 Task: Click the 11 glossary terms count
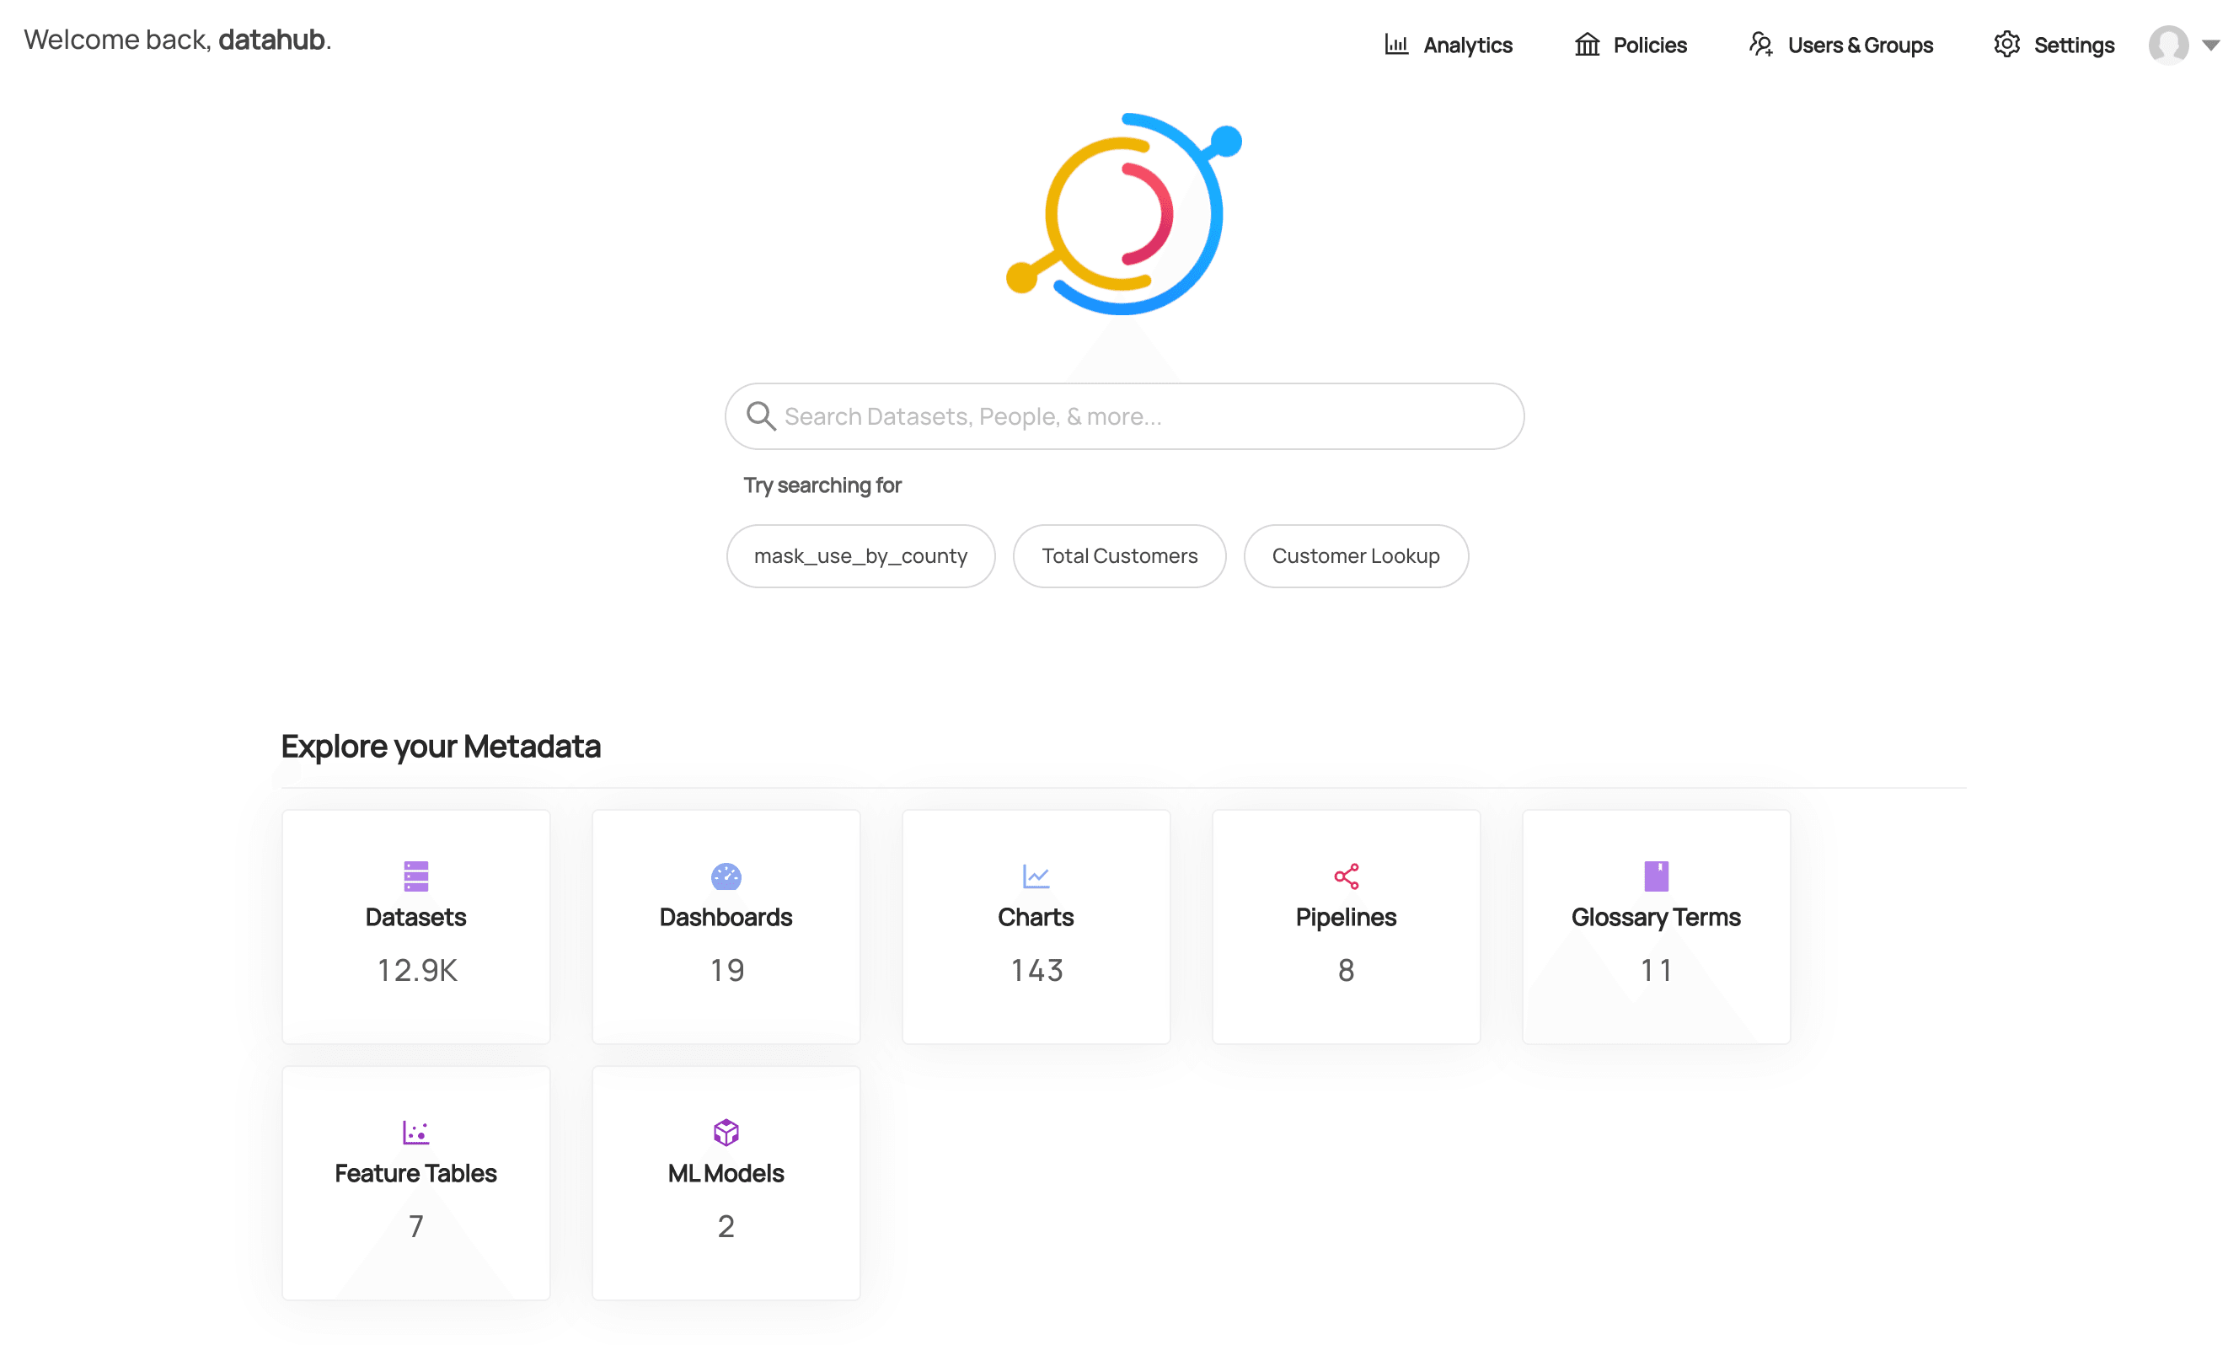point(1657,970)
